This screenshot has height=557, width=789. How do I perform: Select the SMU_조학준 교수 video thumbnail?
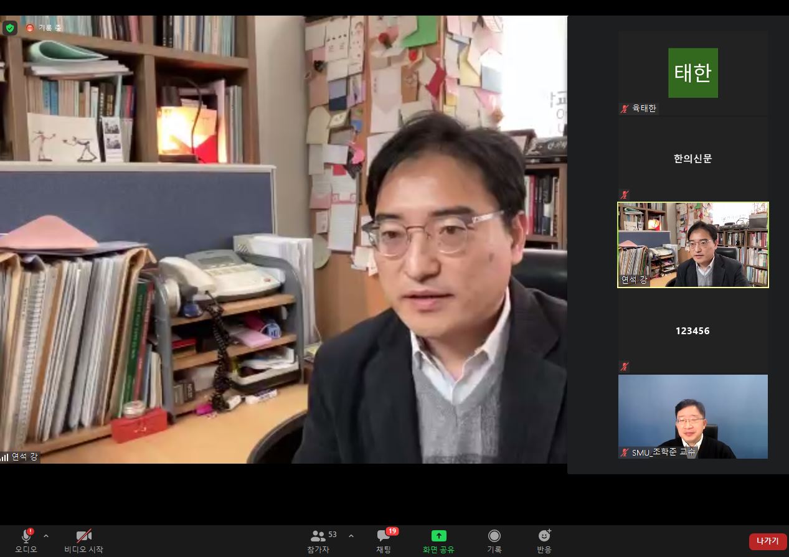click(692, 416)
